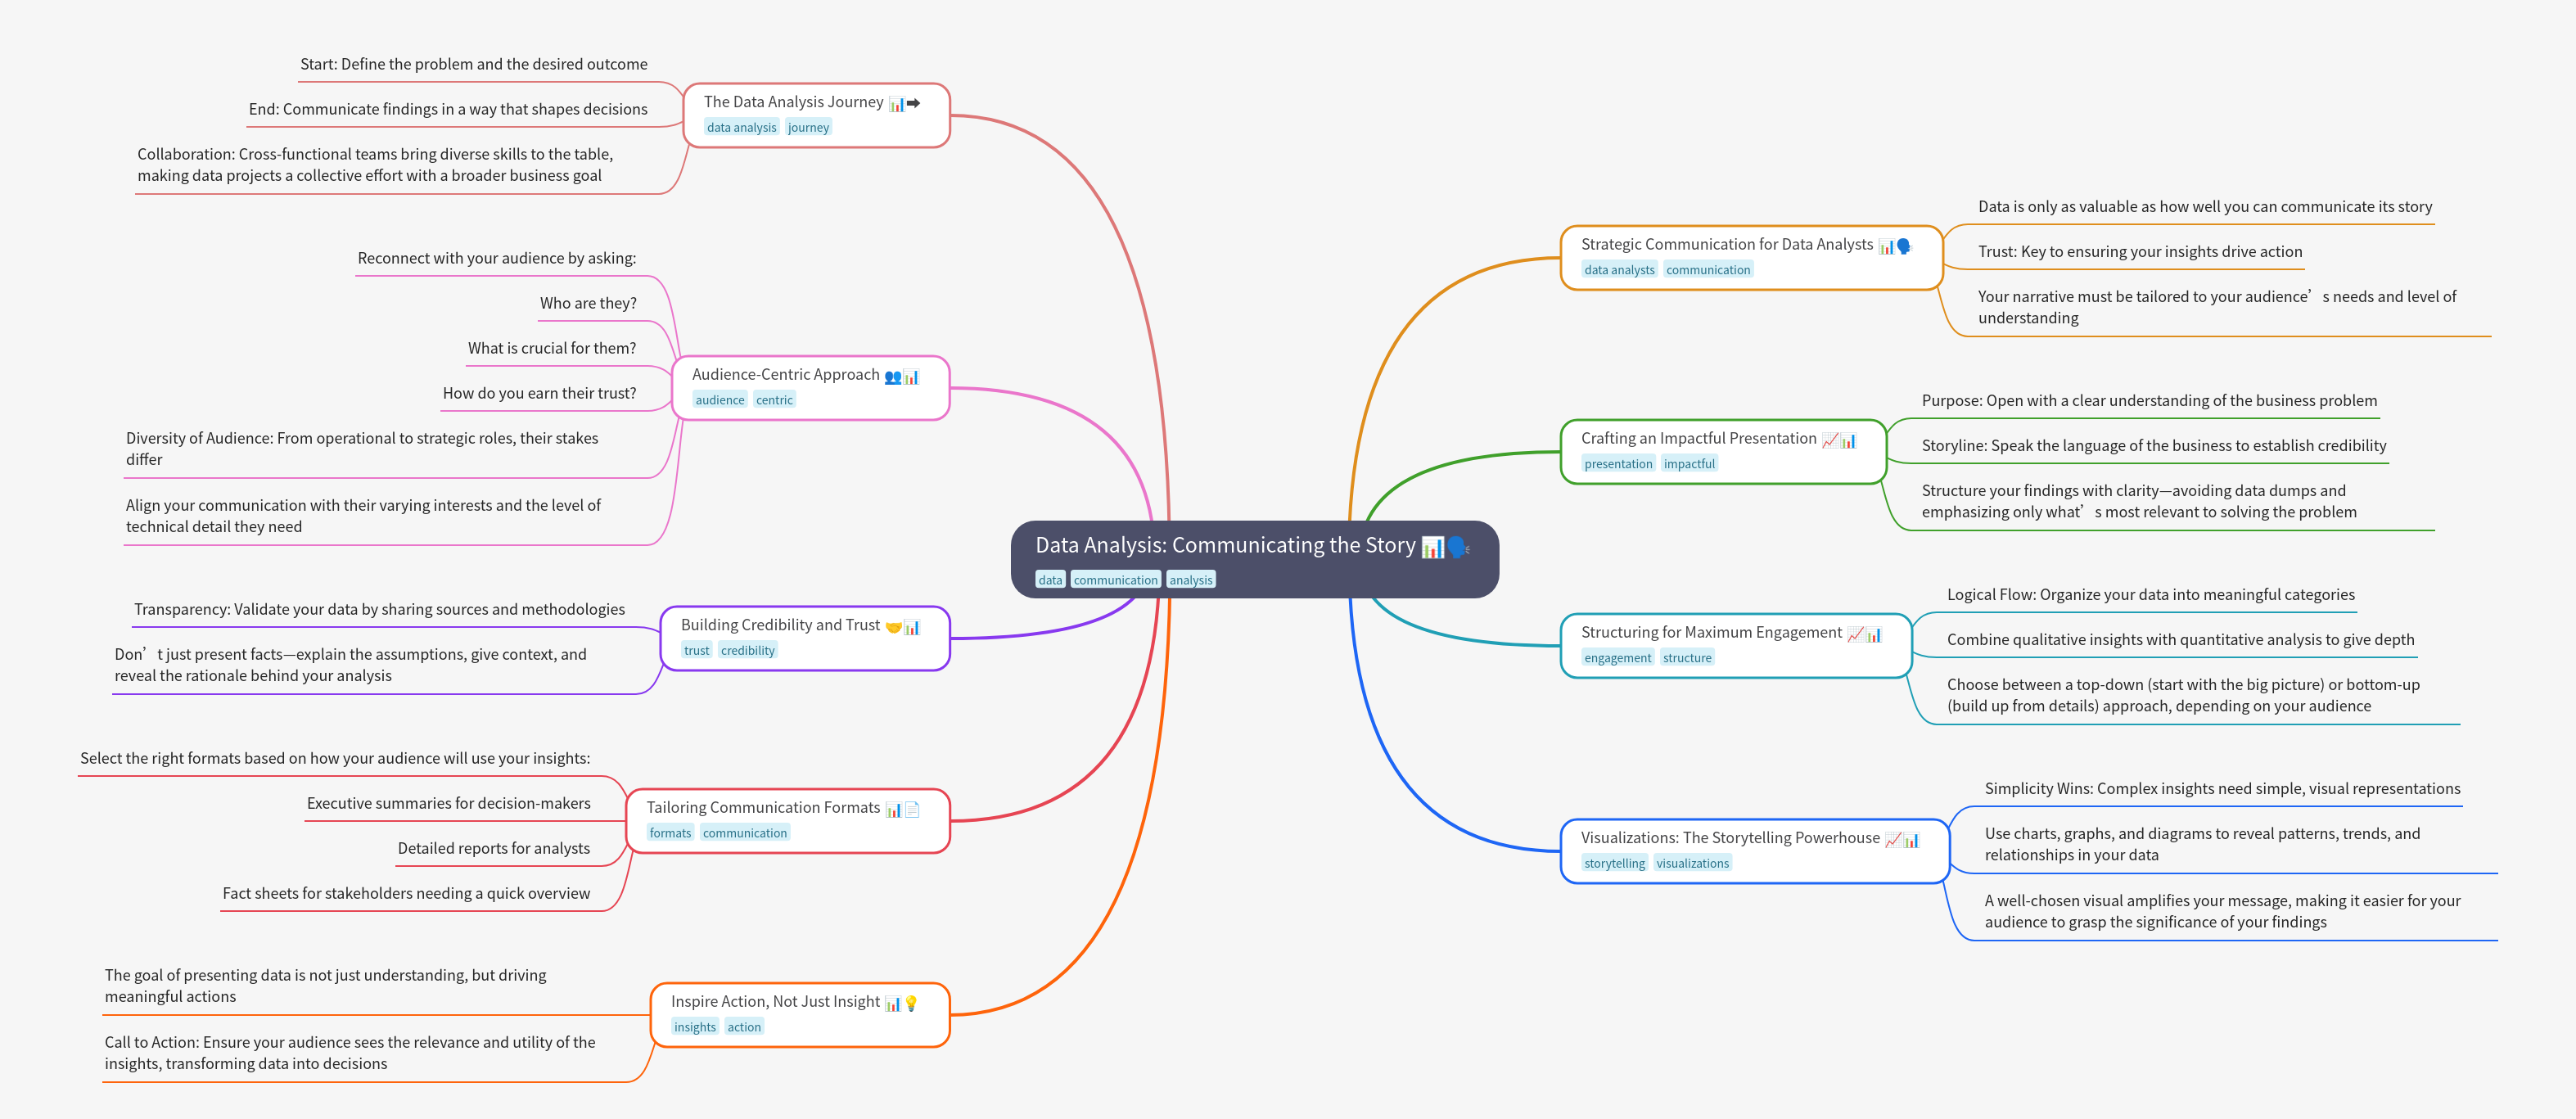Click the light bulb emoji on Inspire Action
This screenshot has width=2576, height=1119.
click(911, 1003)
